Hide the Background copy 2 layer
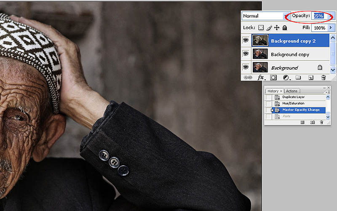 246,41
